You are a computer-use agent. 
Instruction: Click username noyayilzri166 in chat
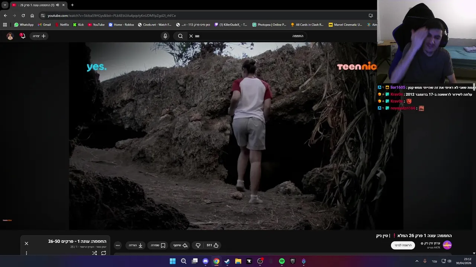[403, 108]
